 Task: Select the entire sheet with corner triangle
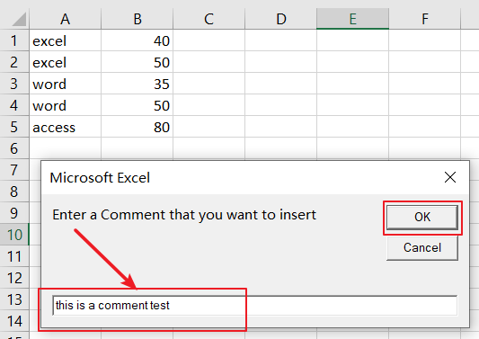(x=19, y=19)
